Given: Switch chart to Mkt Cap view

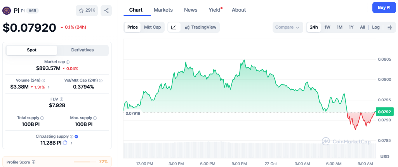Looking at the screenshot, I should pyautogui.click(x=152, y=27).
